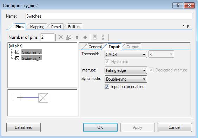Click the Switches_1 pin icon in the tree
This screenshot has height=138, width=198.
[x=17, y=58]
